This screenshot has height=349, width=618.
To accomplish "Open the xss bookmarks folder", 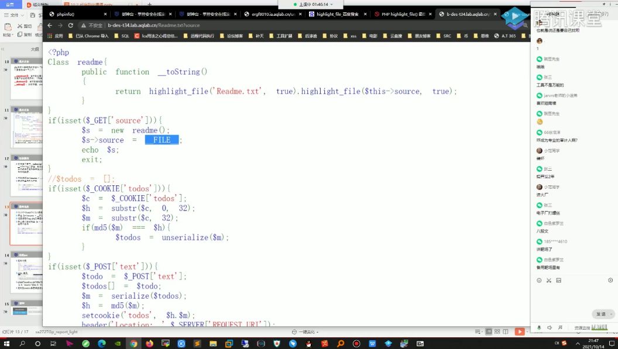I will [x=350, y=36].
